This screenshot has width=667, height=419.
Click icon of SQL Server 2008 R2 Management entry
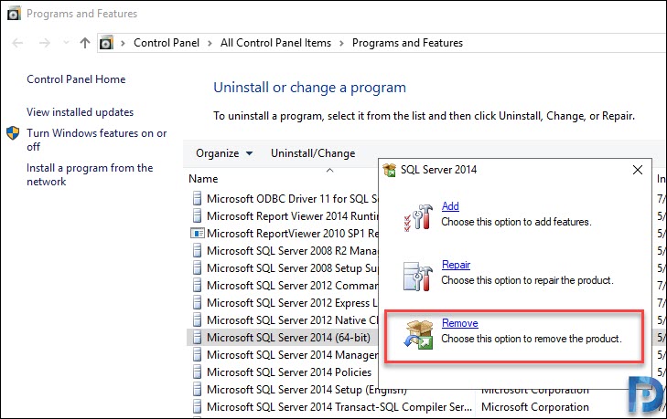197,250
